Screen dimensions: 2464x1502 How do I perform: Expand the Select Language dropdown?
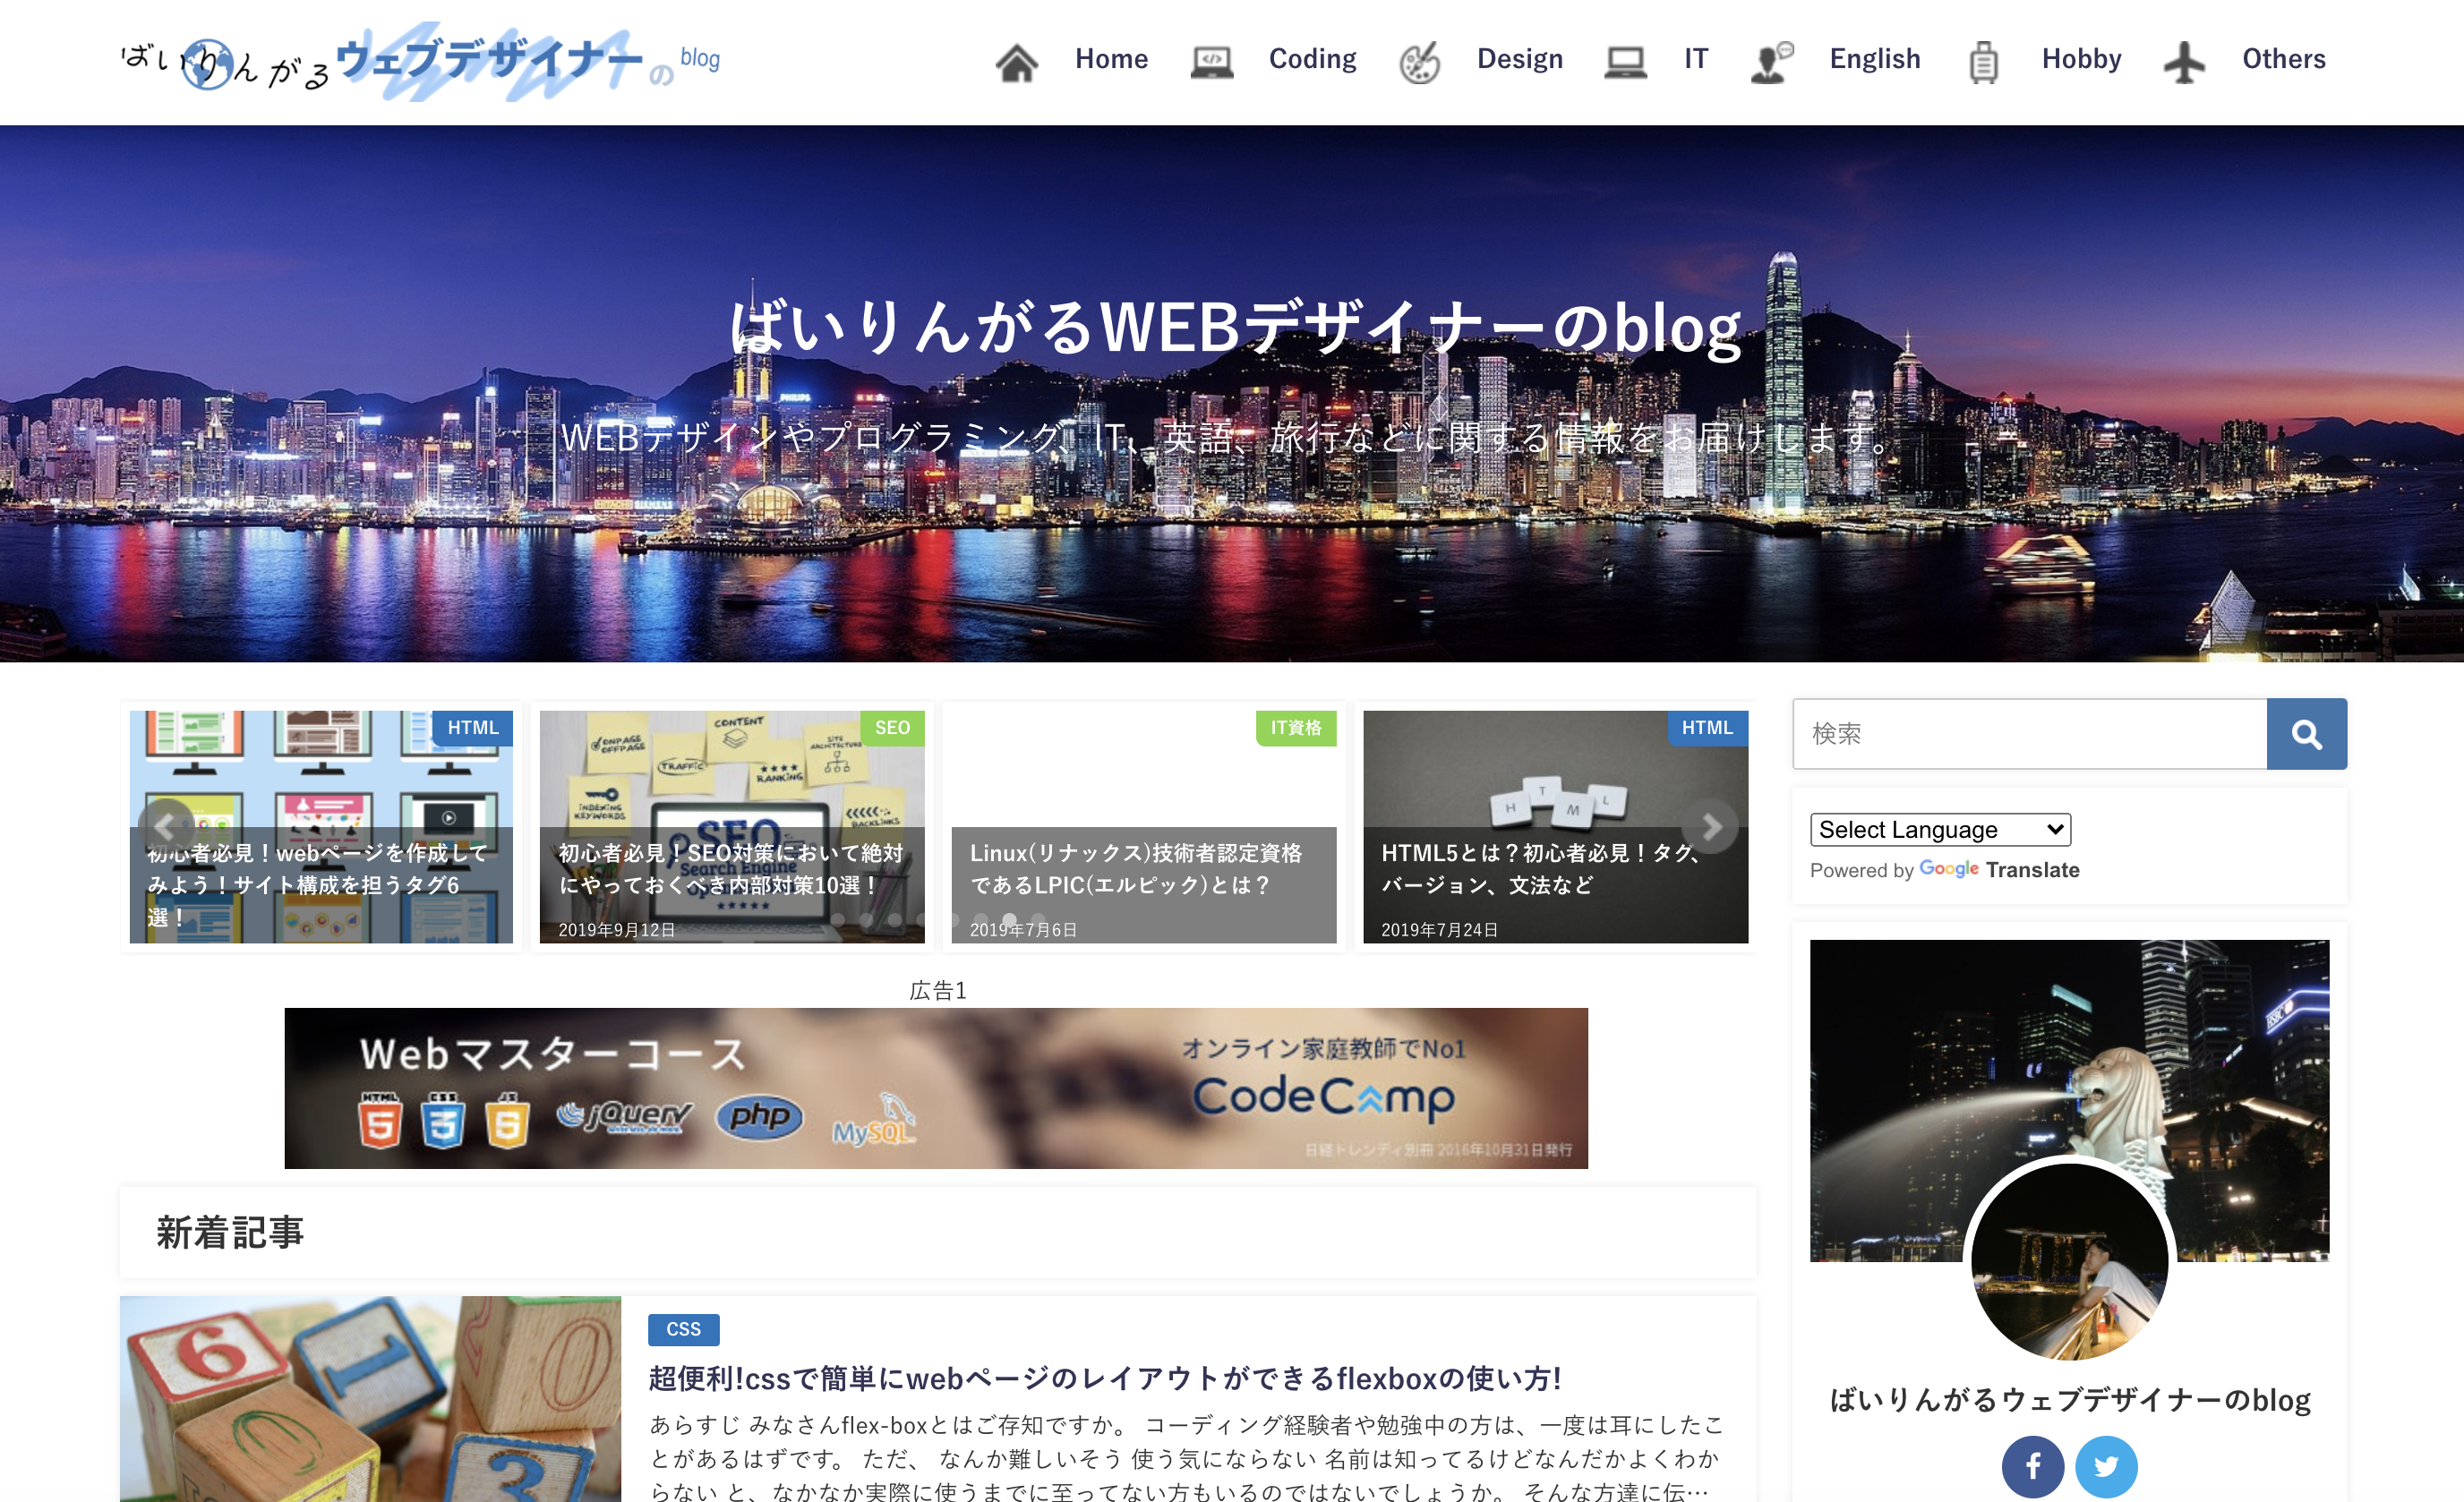(x=1939, y=829)
